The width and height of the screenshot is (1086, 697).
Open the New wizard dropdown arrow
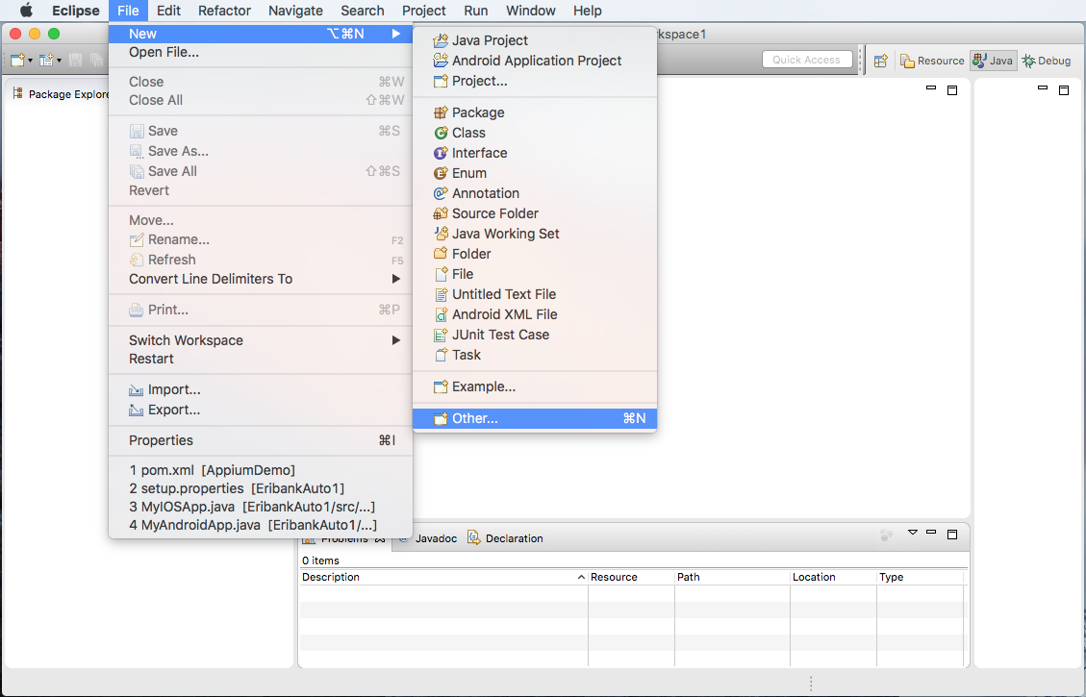click(31, 61)
